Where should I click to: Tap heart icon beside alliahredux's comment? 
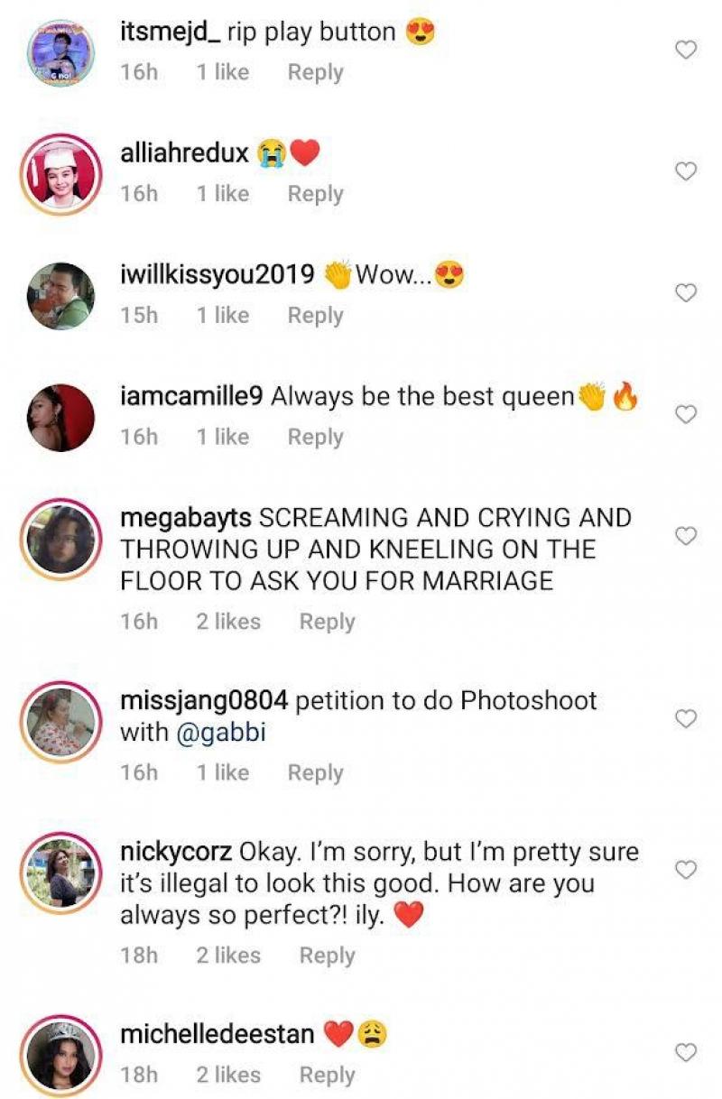(686, 171)
